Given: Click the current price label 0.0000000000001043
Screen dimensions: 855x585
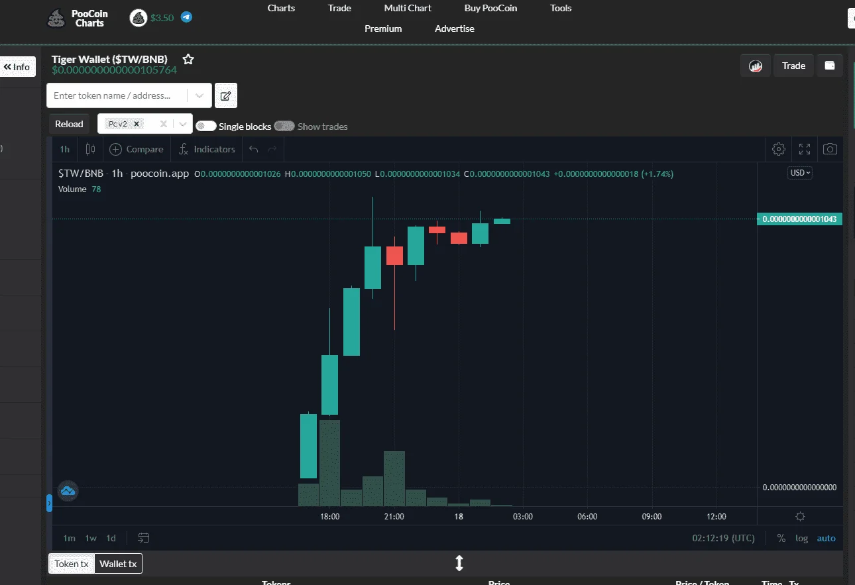Looking at the screenshot, I should tap(799, 219).
